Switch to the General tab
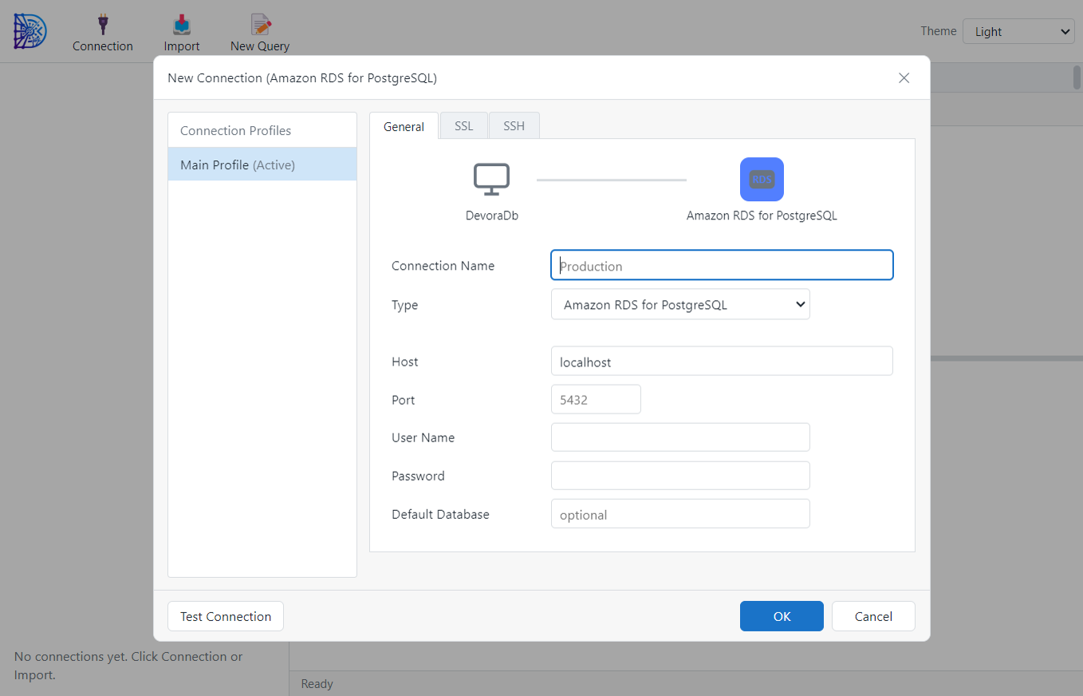Viewport: 1083px width, 696px height. tap(404, 126)
